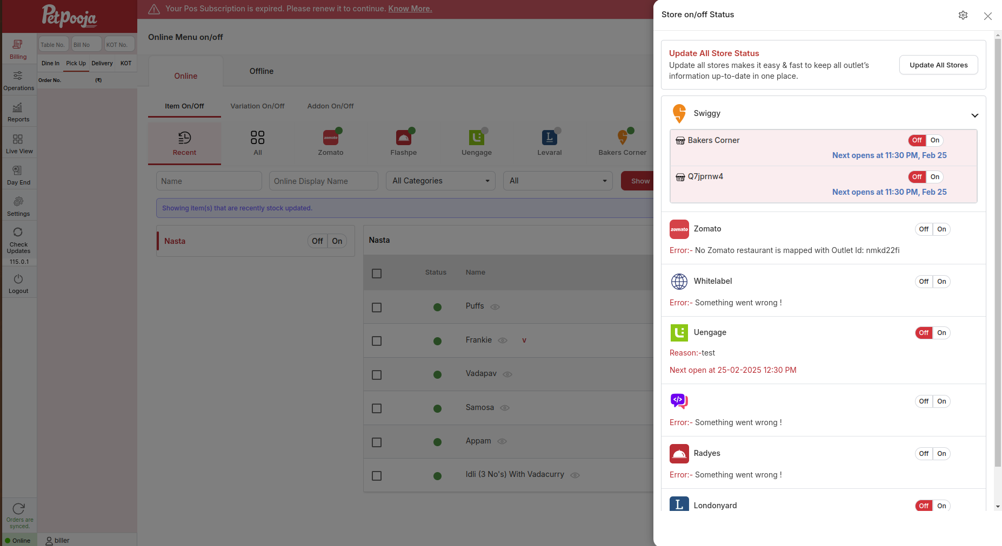Switch Uengage store toggle to On
Viewport: 1002px width, 546px height.
941,333
